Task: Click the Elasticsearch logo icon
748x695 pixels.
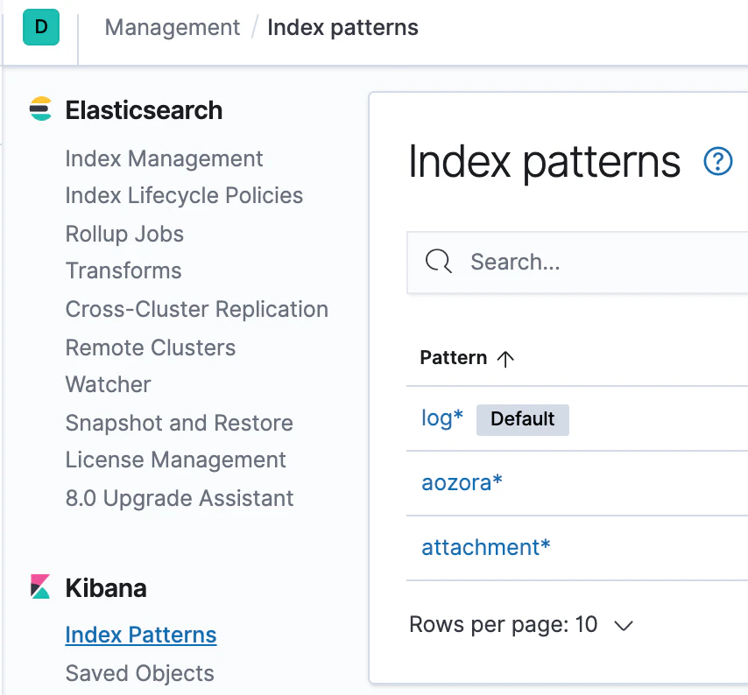Action: (x=41, y=109)
